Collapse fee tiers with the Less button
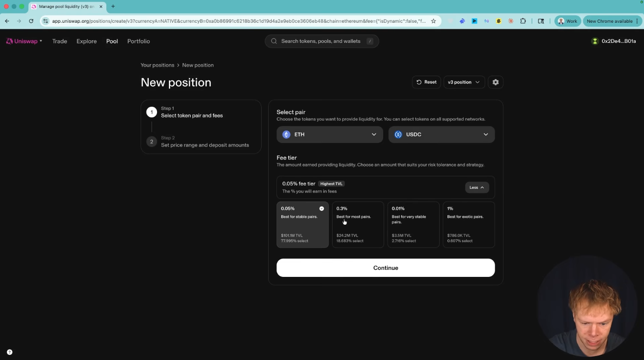 pos(477,187)
